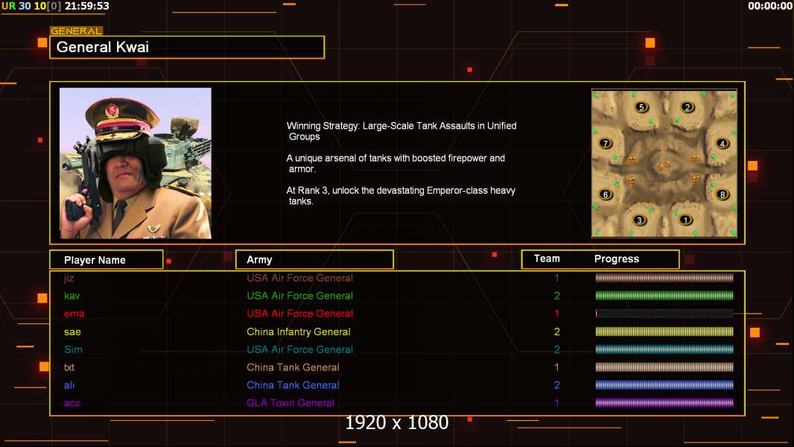Click the Winning Strategy description text
Screen dimensions: 794x447
pos(401,131)
